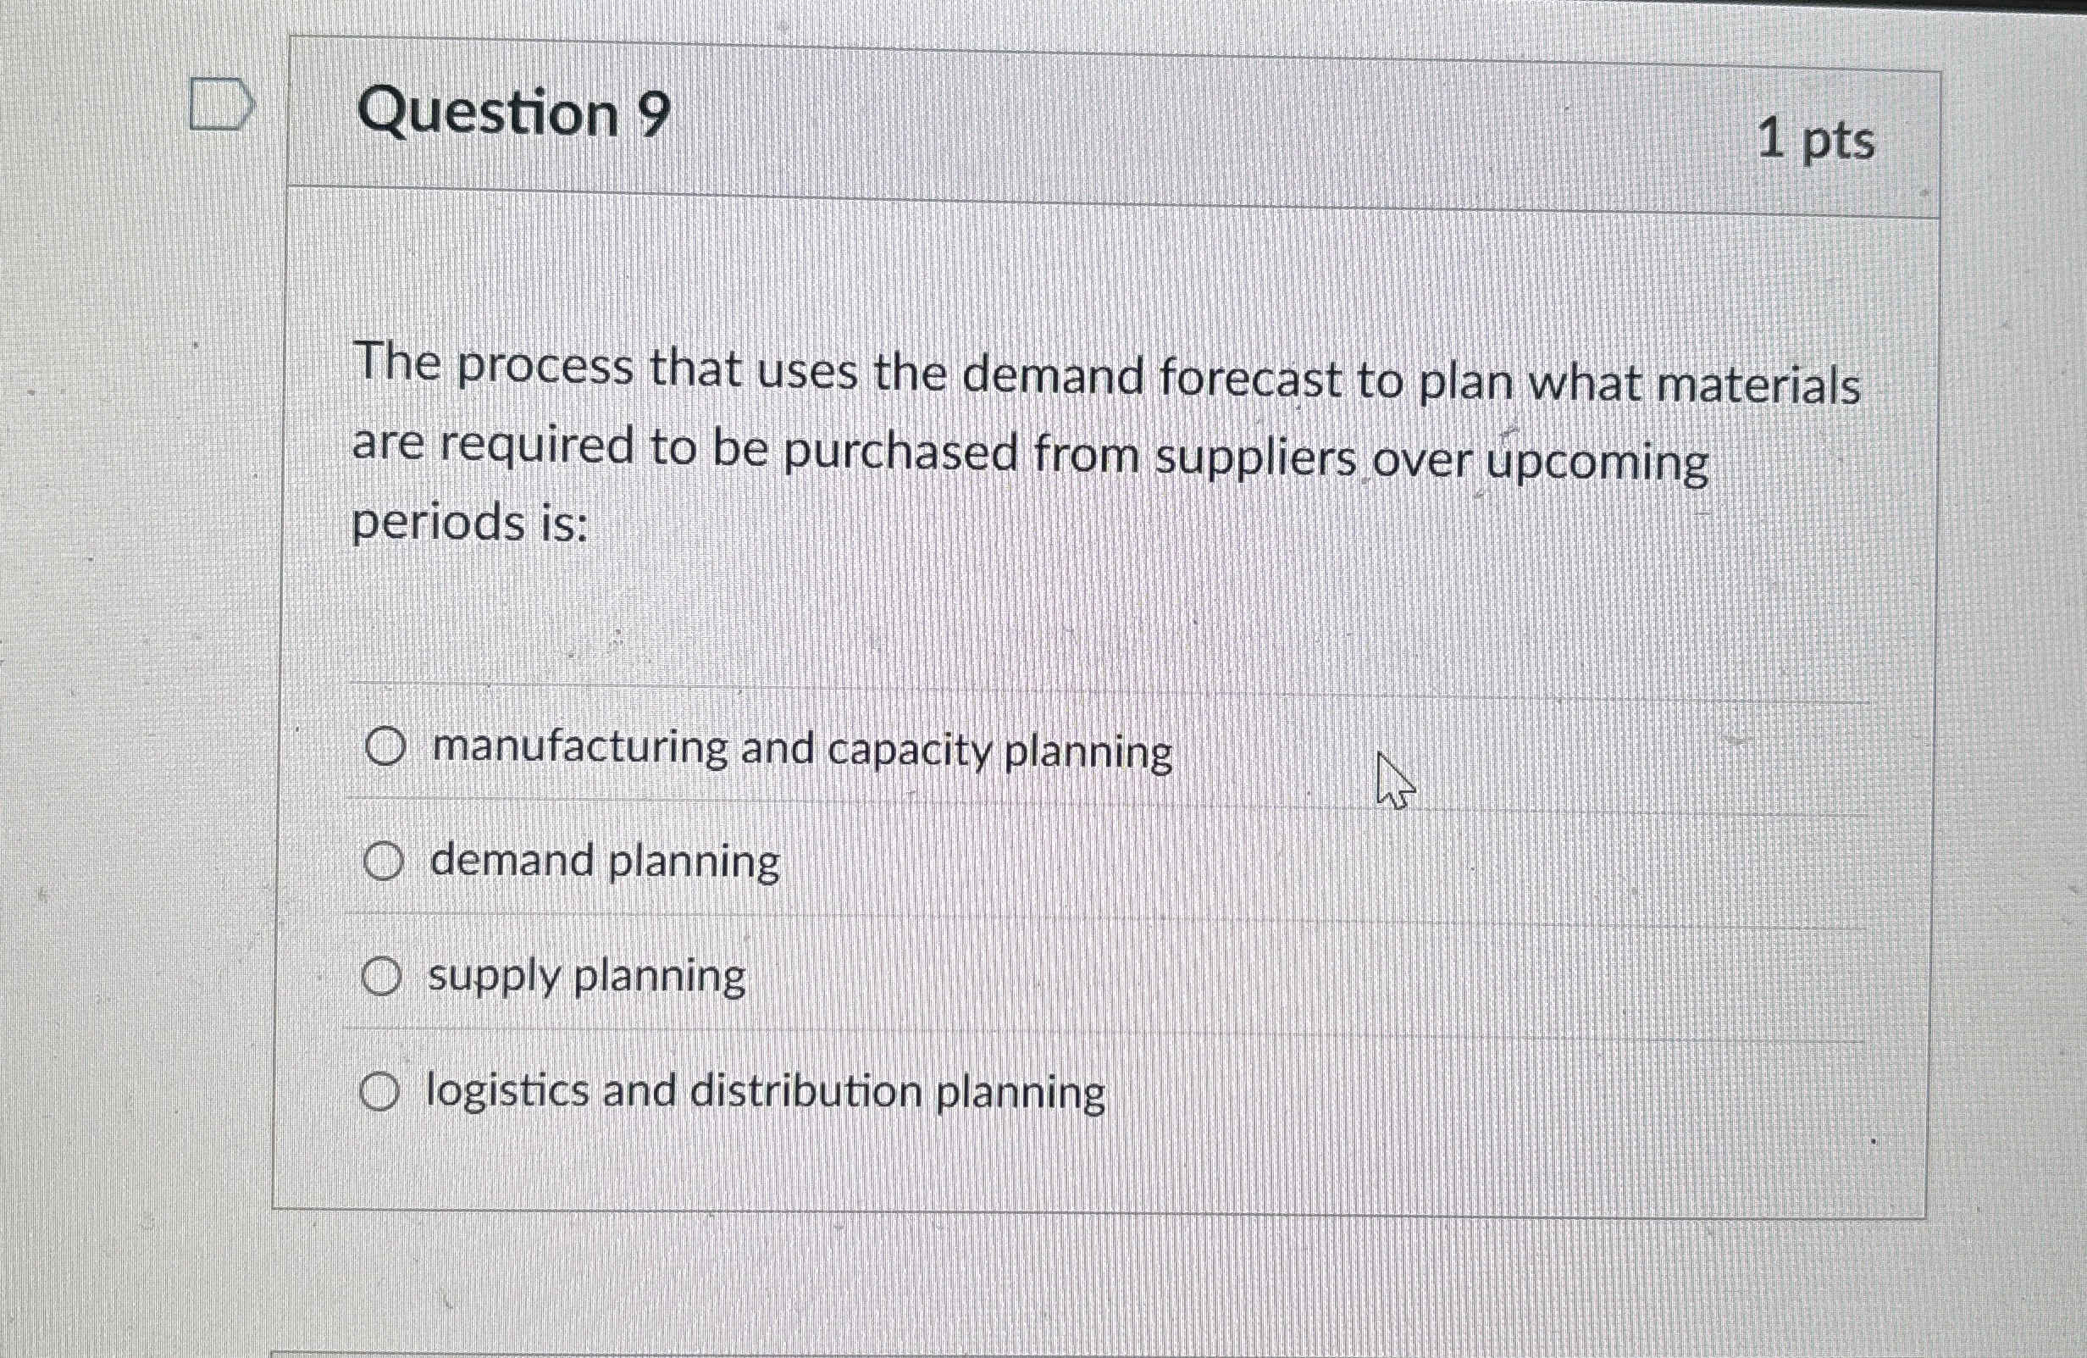Viewport: 2087px width, 1358px height.
Task: Click the demand planning label text
Action: (605, 862)
